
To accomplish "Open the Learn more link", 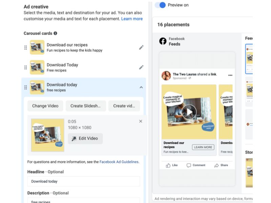I will coord(132,19).
